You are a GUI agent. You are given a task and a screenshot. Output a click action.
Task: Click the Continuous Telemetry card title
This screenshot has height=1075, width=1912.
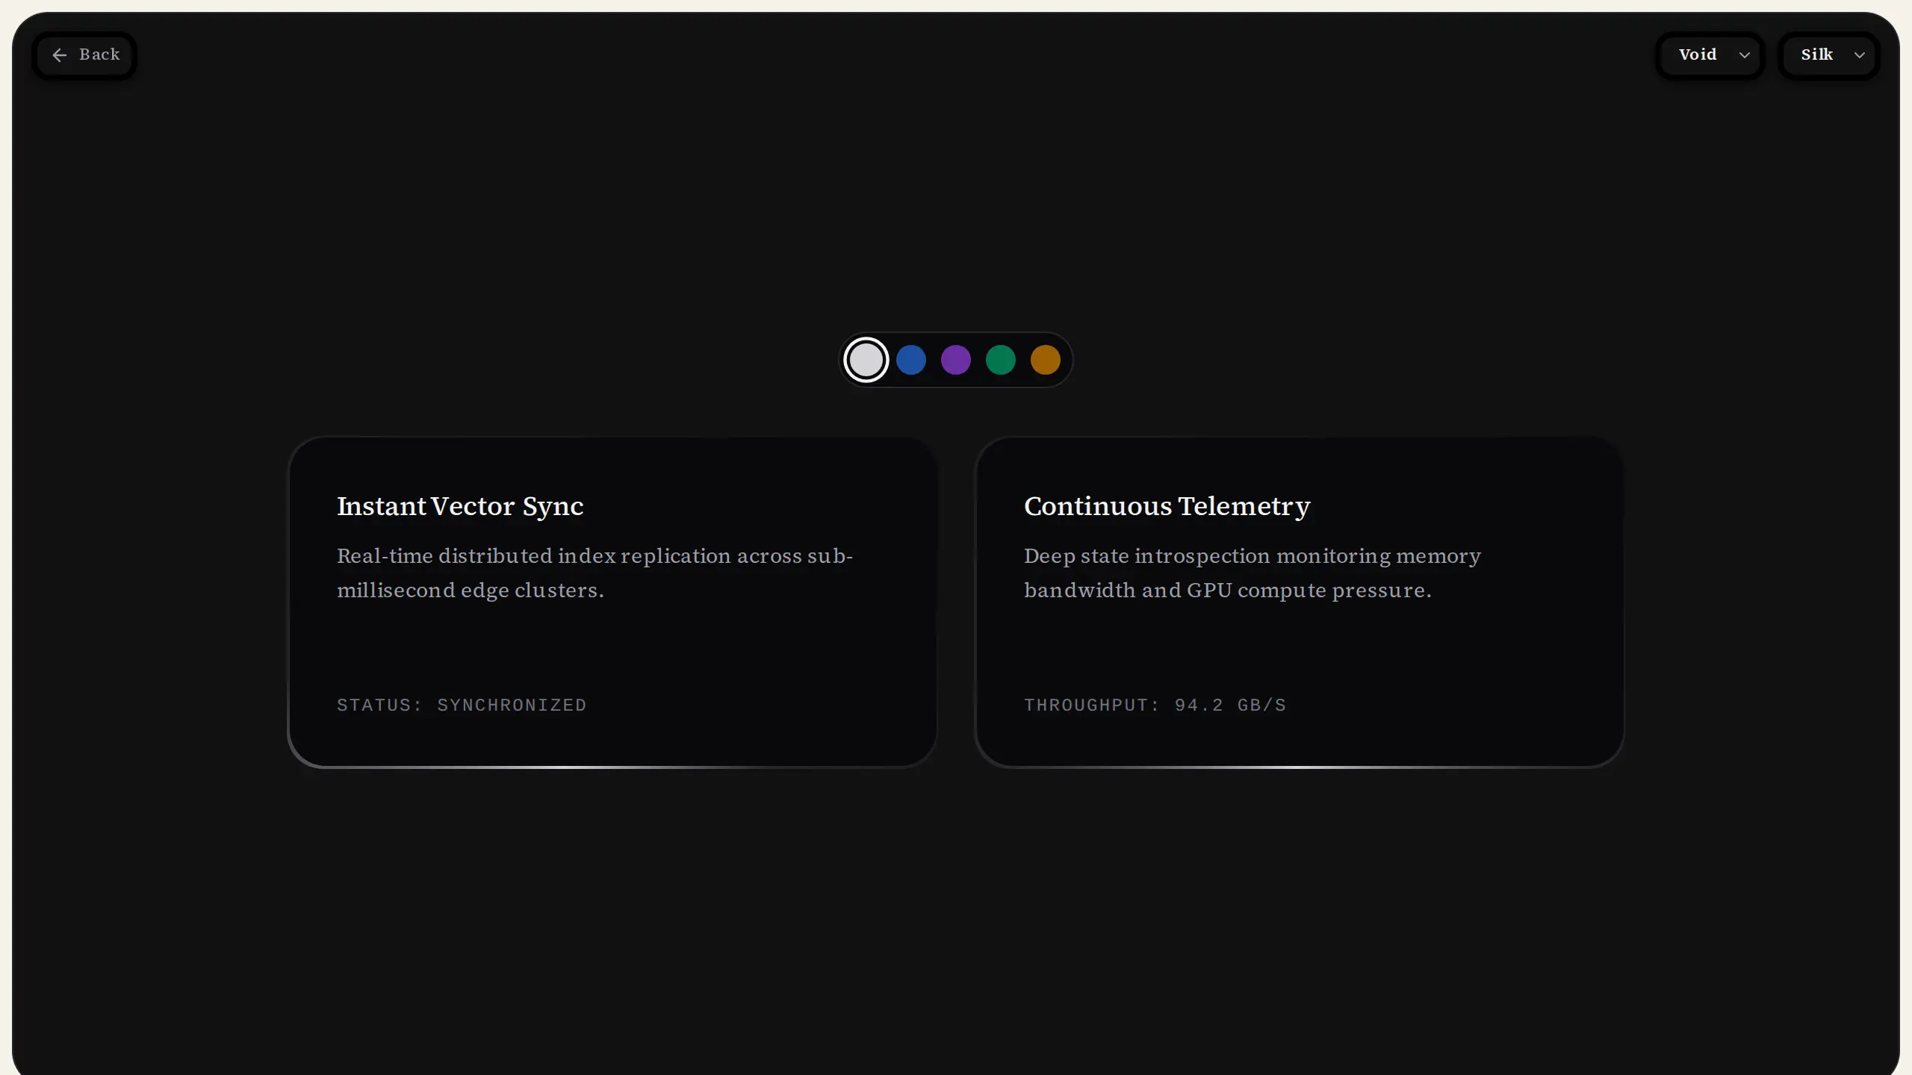click(1167, 506)
